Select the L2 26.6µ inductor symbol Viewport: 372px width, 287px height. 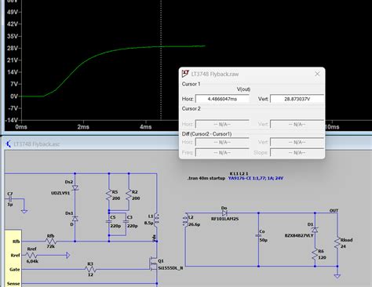[186, 220]
